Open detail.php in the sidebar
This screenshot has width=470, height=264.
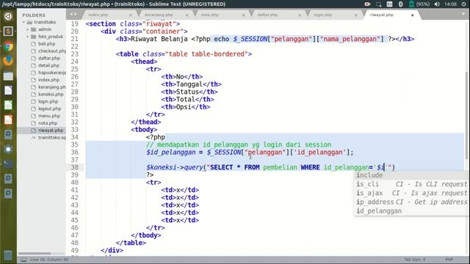click(48, 65)
